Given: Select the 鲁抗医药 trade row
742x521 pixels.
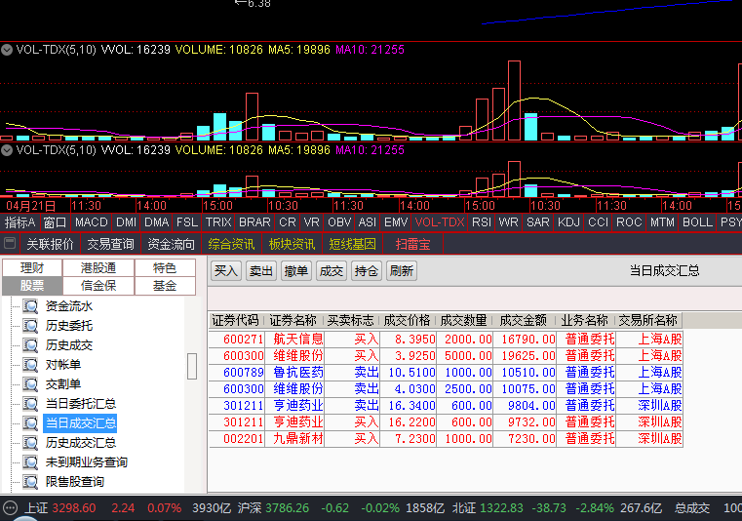Looking at the screenshot, I should (446, 373).
